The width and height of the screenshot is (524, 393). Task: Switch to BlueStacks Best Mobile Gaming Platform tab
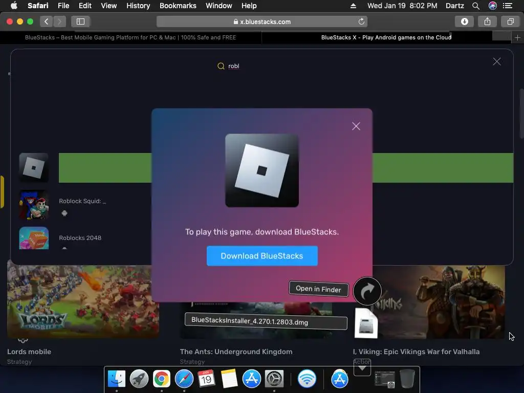coord(130,37)
